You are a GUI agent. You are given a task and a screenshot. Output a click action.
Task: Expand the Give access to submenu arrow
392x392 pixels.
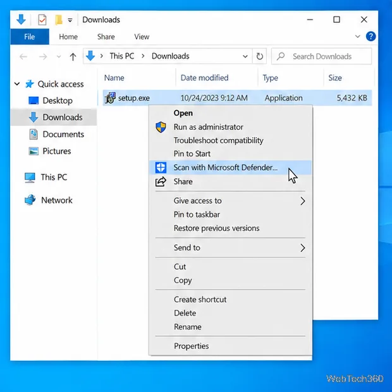pos(303,201)
